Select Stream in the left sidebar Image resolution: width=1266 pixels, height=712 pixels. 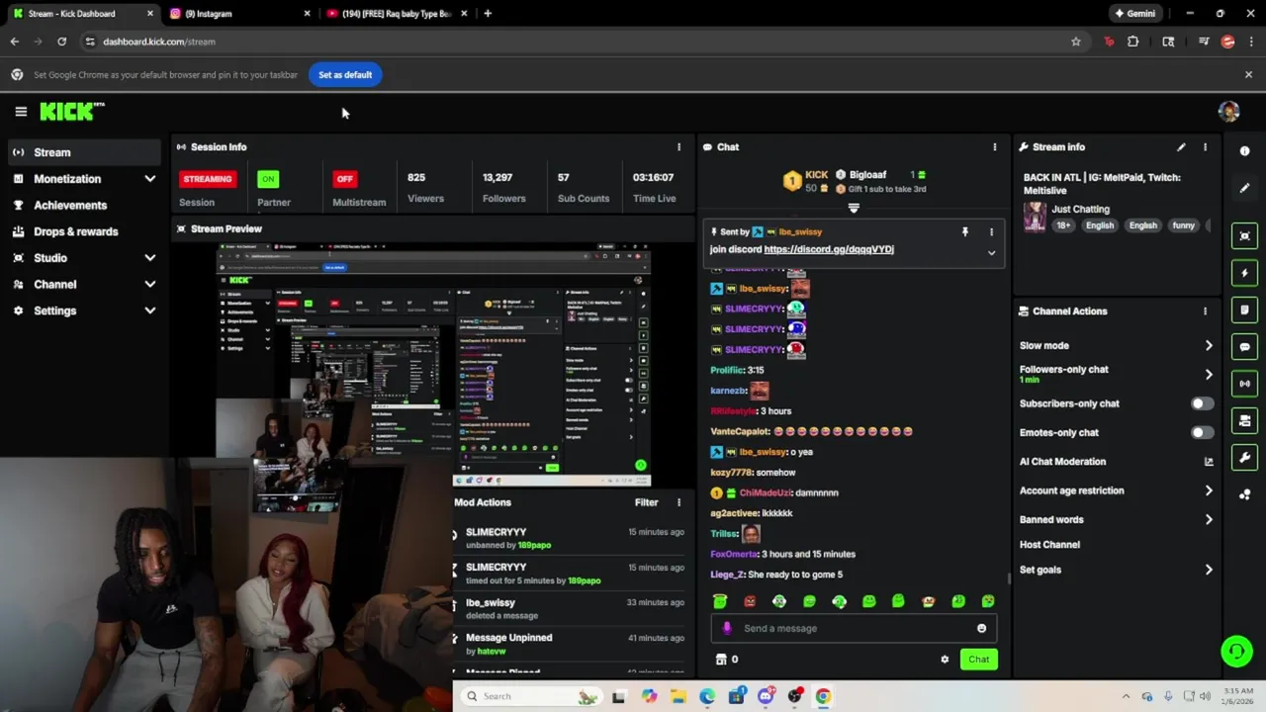(83, 152)
